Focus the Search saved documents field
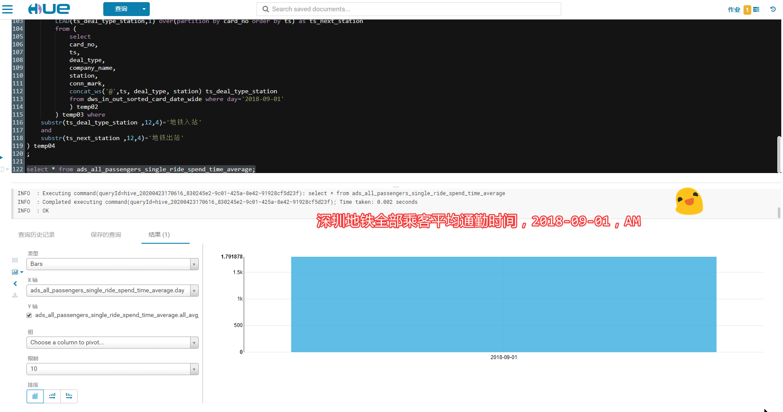This screenshot has height=412, width=783. (409, 9)
